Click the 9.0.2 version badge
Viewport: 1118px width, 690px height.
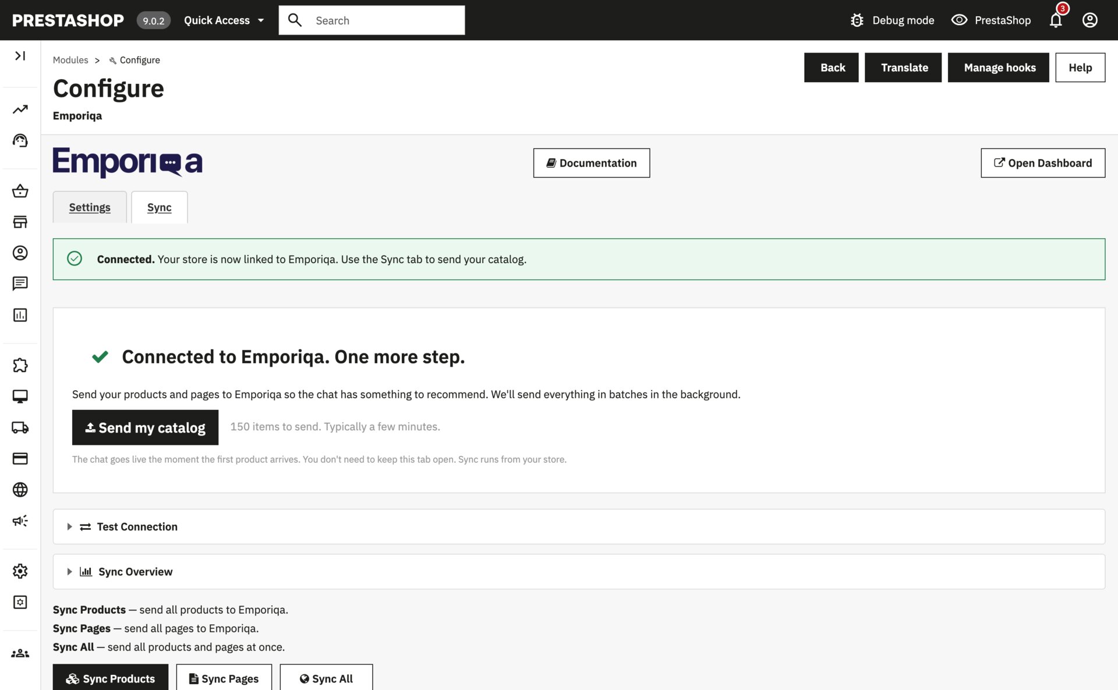tap(154, 20)
